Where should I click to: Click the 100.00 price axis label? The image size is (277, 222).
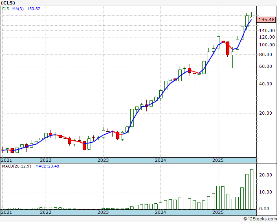point(267,45)
